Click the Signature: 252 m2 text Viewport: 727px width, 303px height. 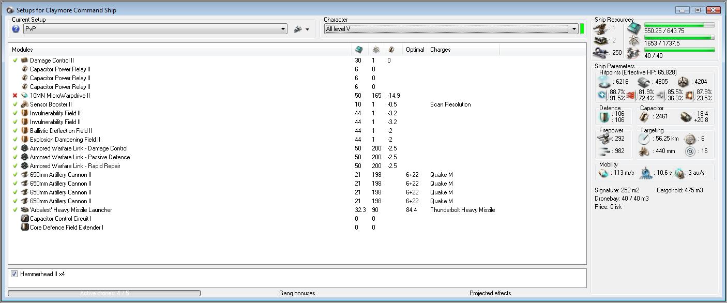[x=617, y=190]
